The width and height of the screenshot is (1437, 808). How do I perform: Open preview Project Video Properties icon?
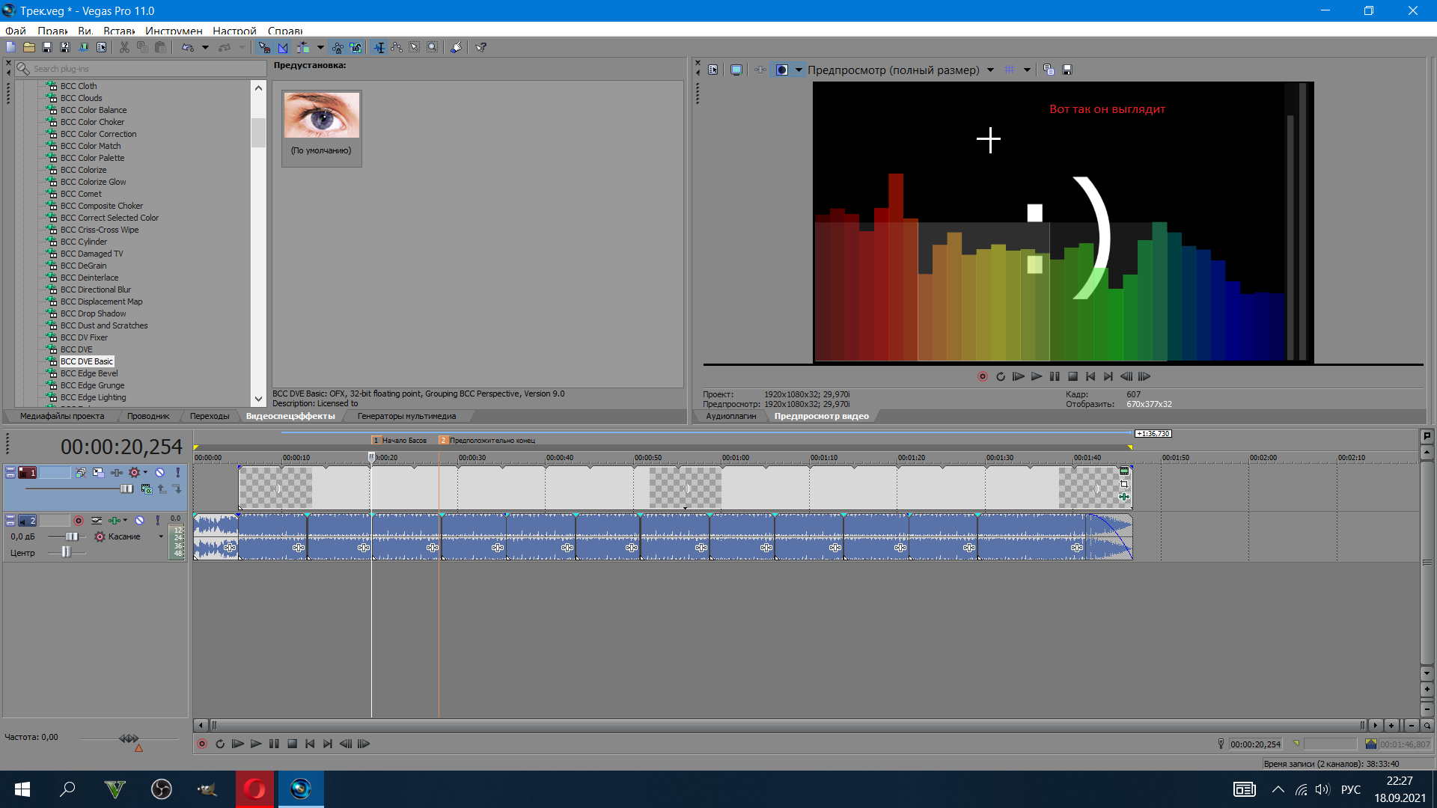click(x=713, y=70)
